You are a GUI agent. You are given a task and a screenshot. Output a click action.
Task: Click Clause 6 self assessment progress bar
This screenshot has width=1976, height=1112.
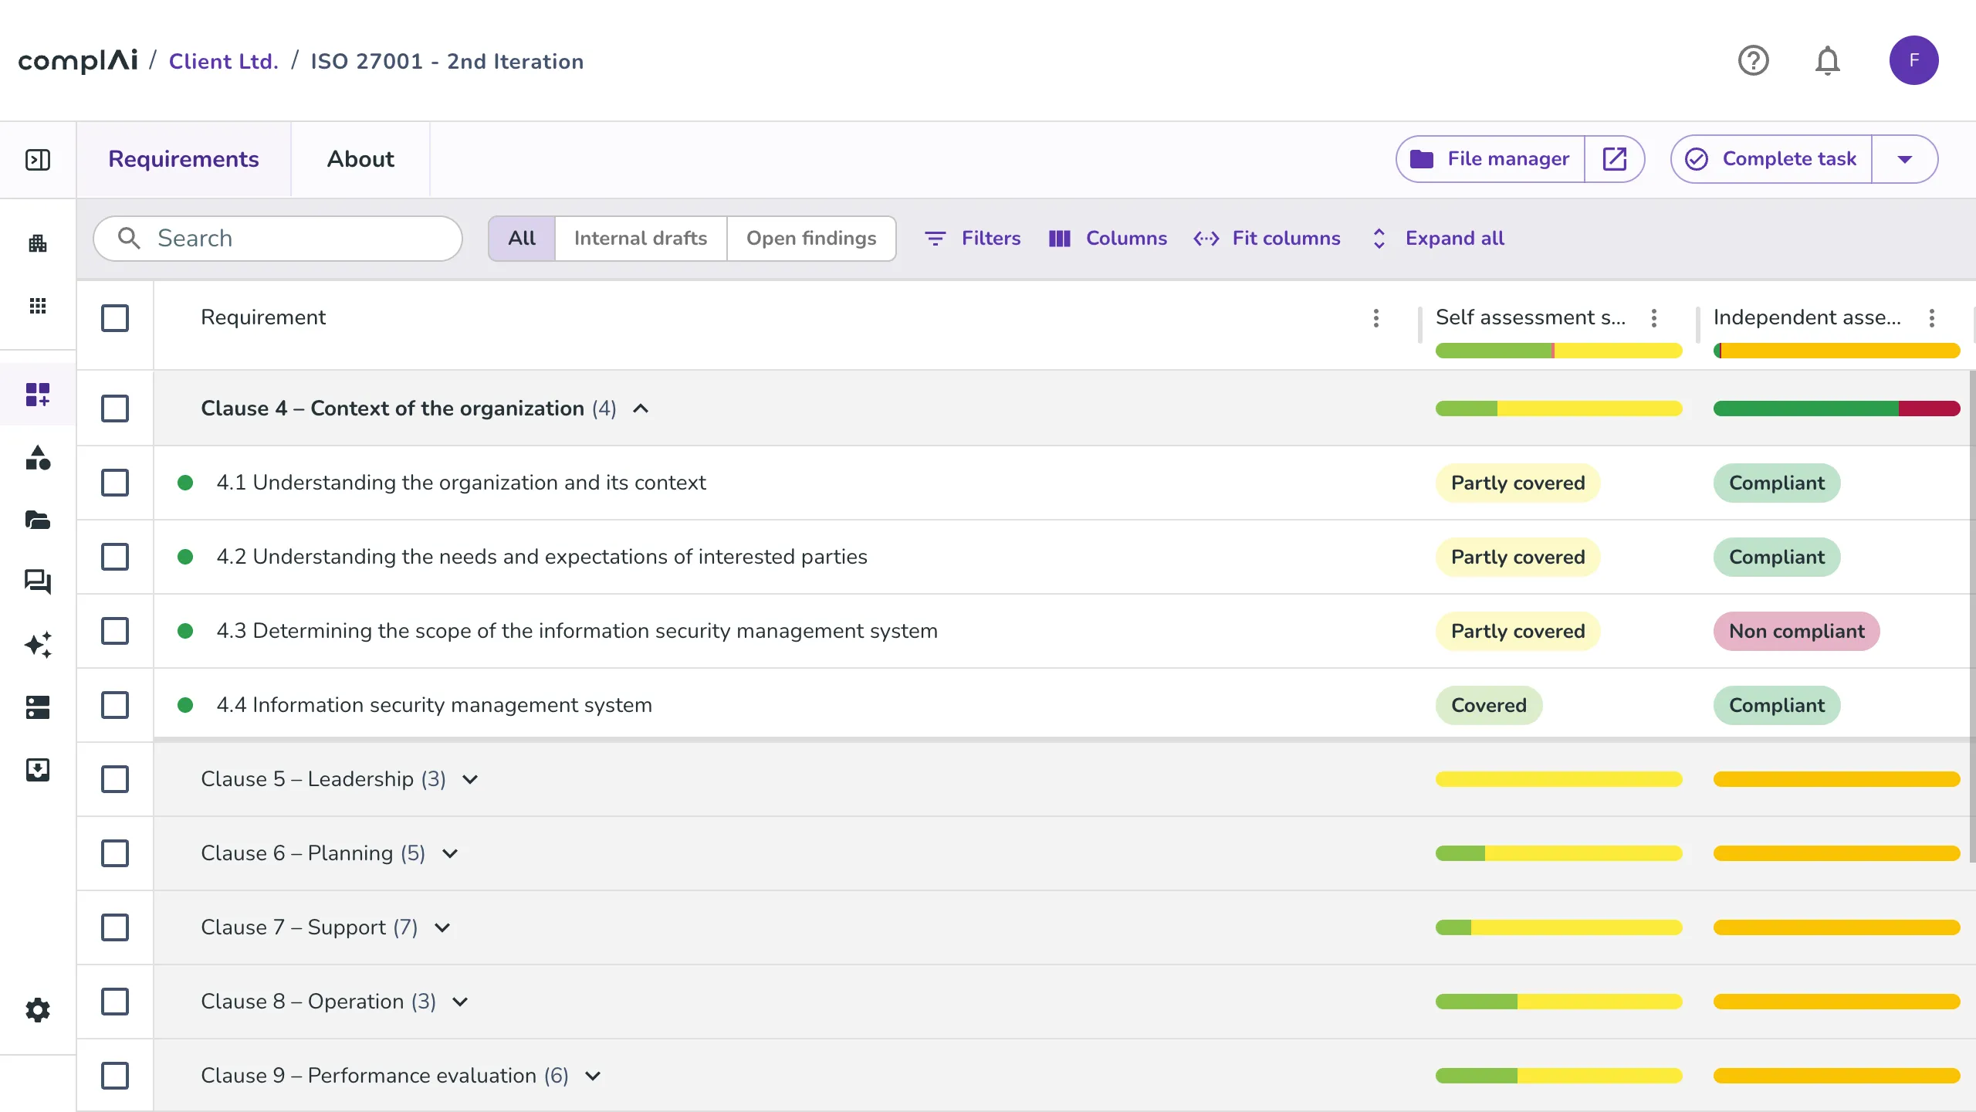(x=1558, y=853)
